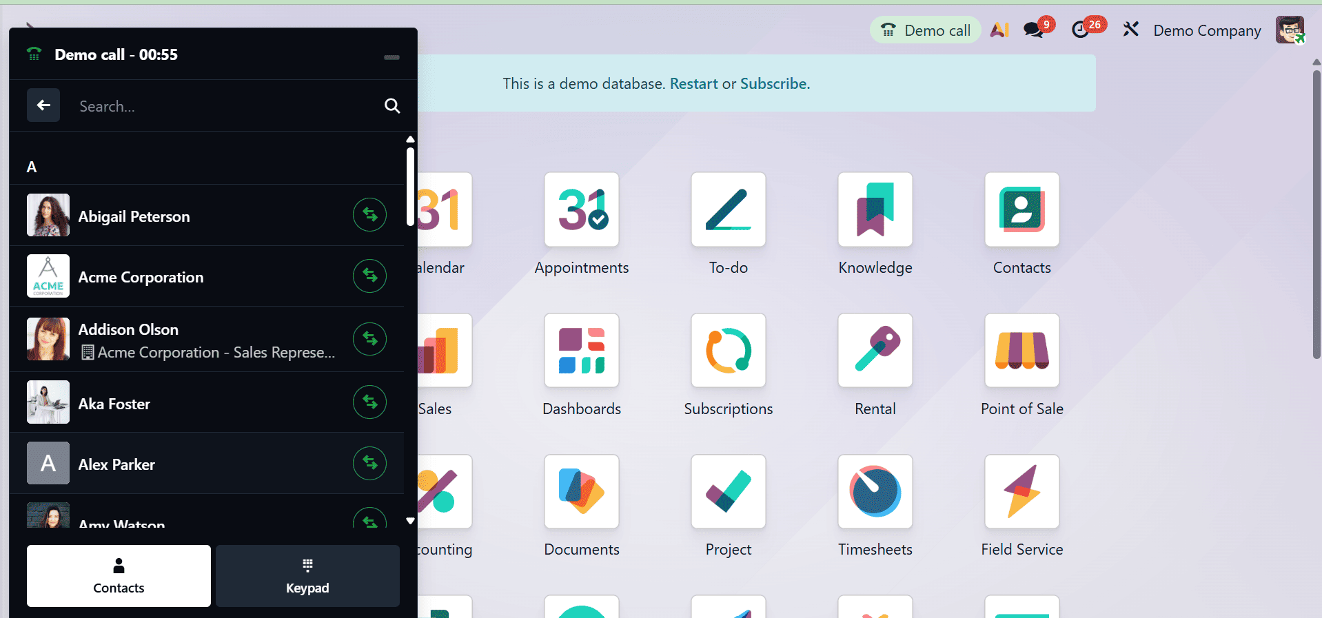Screen dimensions: 1322x618
Task: Click the back arrow in softphone
Action: 43,105
